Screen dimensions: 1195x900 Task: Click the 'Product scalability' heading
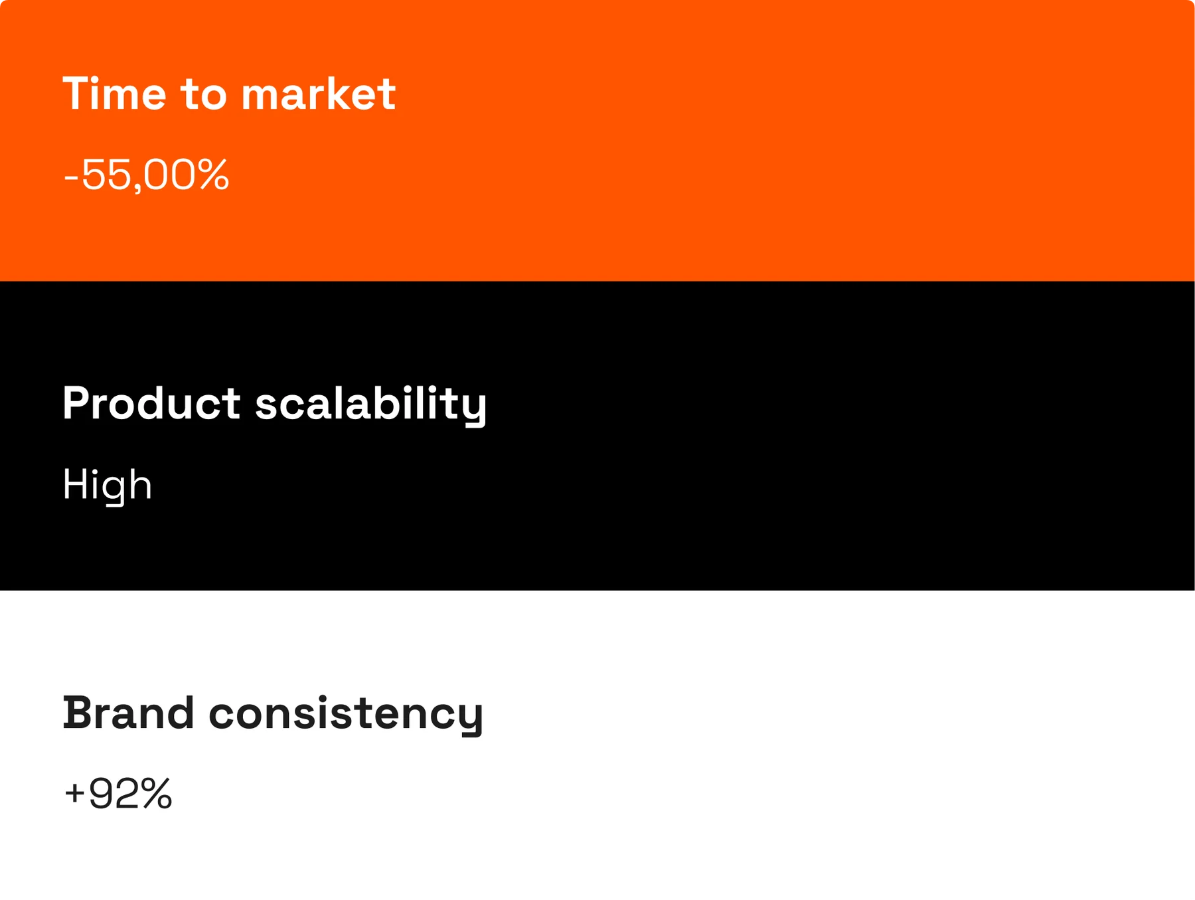coord(275,404)
